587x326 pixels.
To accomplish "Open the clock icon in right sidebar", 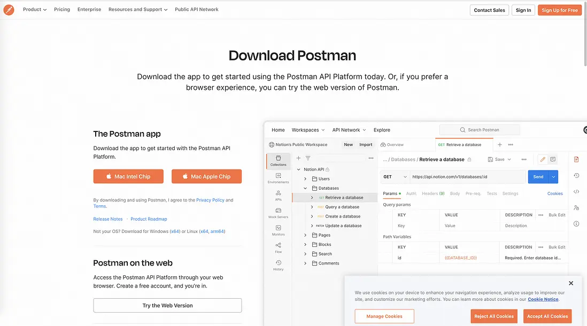I will click(576, 175).
